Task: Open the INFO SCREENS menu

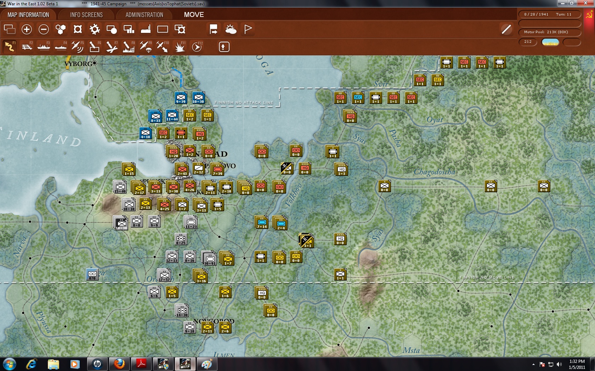Action: pyautogui.click(x=86, y=15)
